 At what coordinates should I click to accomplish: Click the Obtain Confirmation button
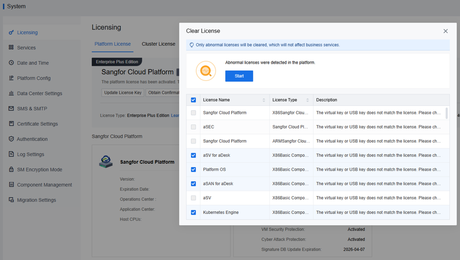click(x=162, y=92)
